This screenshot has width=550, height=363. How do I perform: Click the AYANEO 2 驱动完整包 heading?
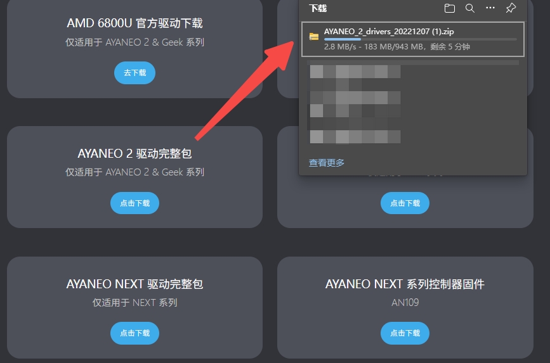[134, 153]
